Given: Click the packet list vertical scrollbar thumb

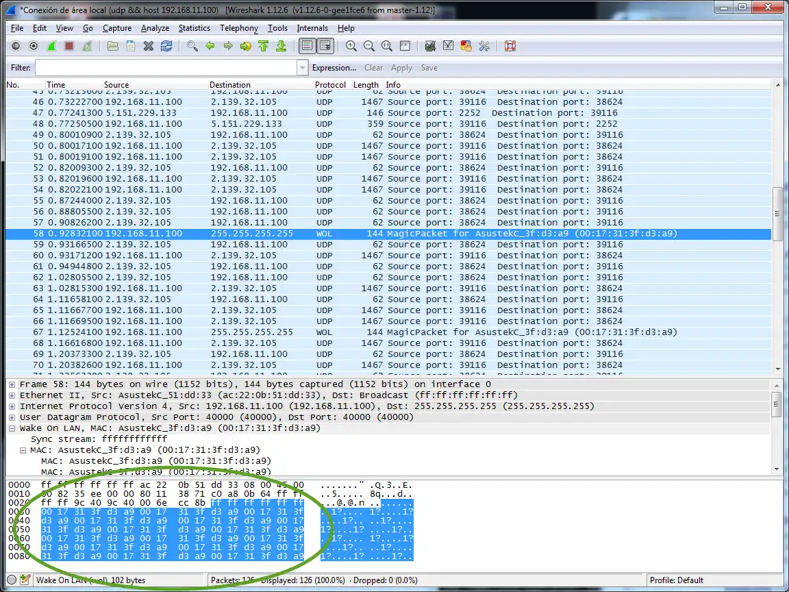Looking at the screenshot, I should [778, 214].
